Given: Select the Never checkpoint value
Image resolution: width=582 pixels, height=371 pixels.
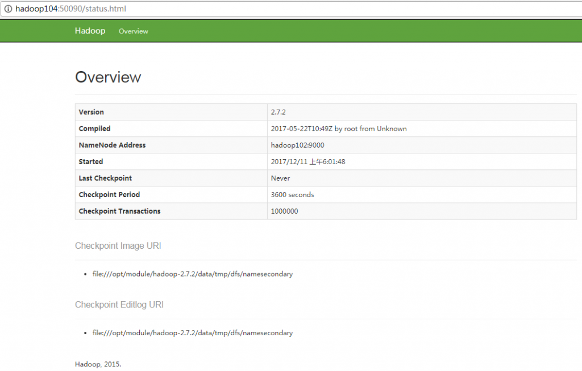Looking at the screenshot, I should pos(280,178).
